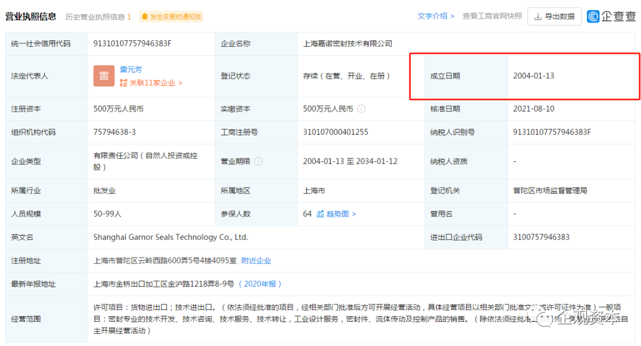Click the 曾用名 label cell
Viewport: 641px width, 346px height.
pyautogui.click(x=466, y=214)
